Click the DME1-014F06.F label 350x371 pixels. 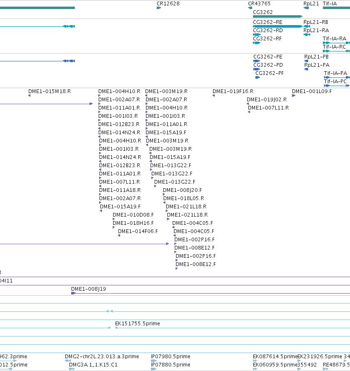click(x=138, y=231)
